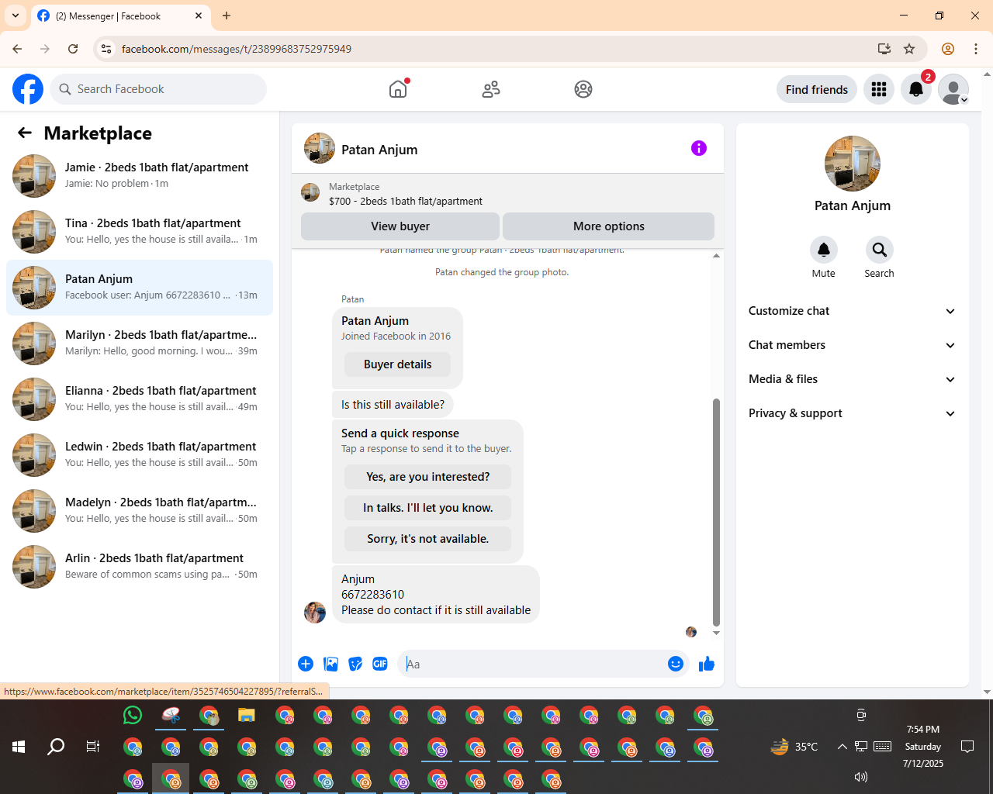The image size is (993, 794).
Task: Expand Media & files section
Action: [x=853, y=379]
